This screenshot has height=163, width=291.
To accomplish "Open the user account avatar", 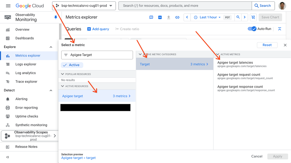I will [x=282, y=6].
